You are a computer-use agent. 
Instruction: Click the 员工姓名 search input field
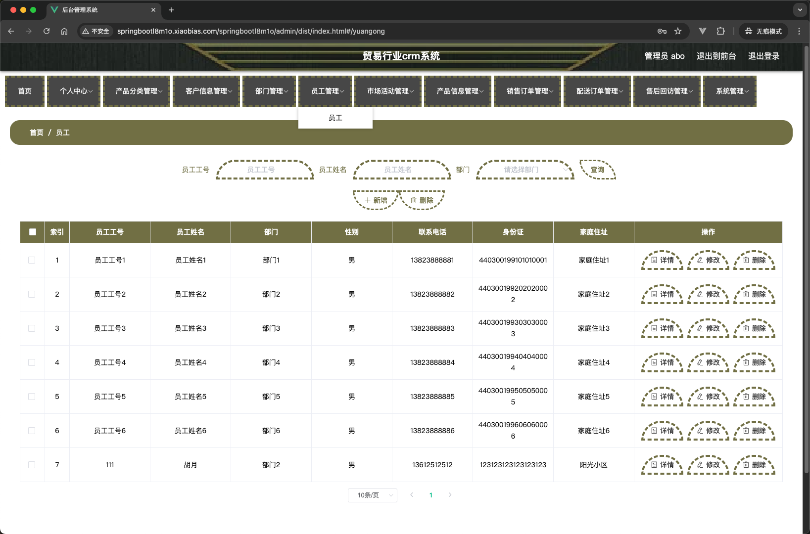point(402,170)
